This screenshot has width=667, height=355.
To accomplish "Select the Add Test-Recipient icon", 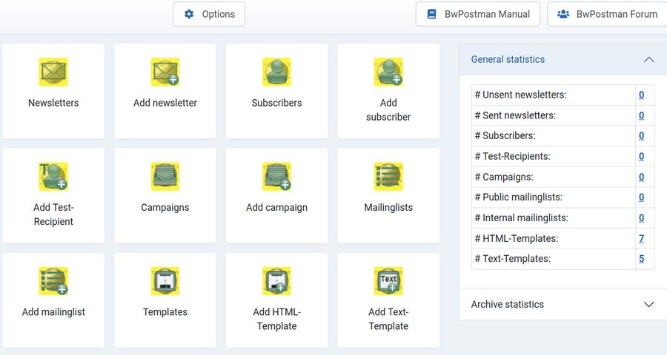I will point(53,177).
